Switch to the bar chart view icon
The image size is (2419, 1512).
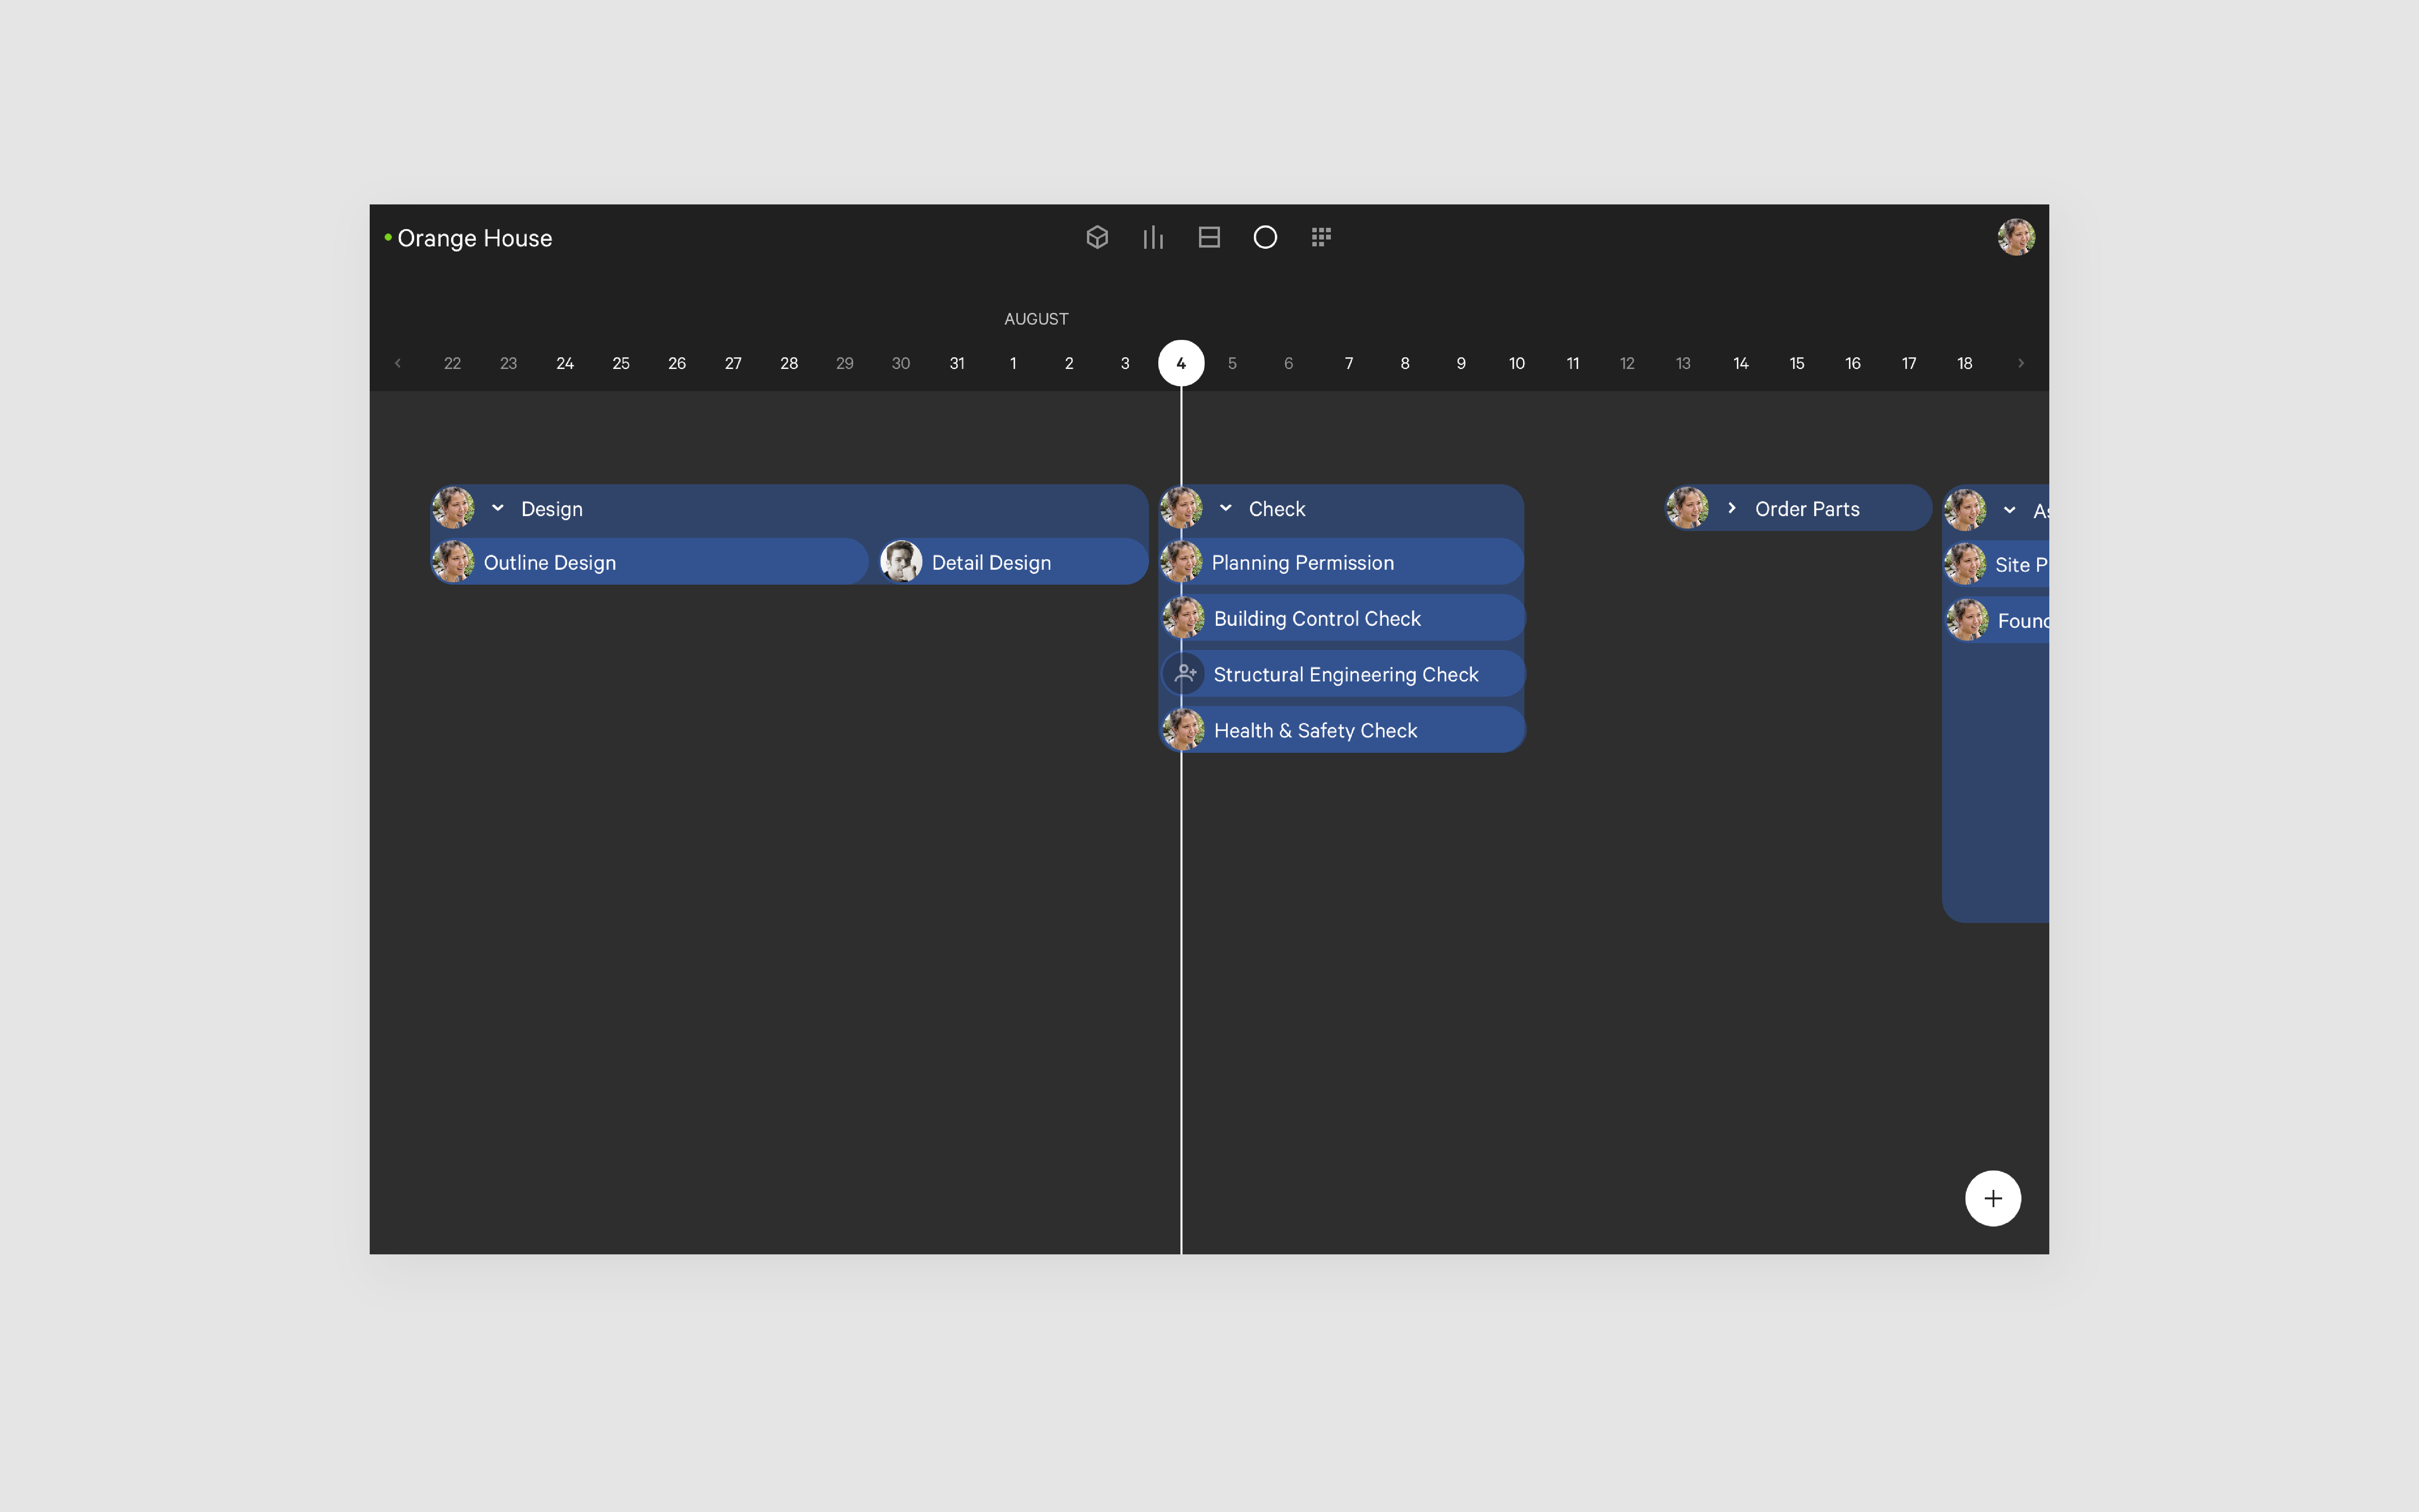1153,237
